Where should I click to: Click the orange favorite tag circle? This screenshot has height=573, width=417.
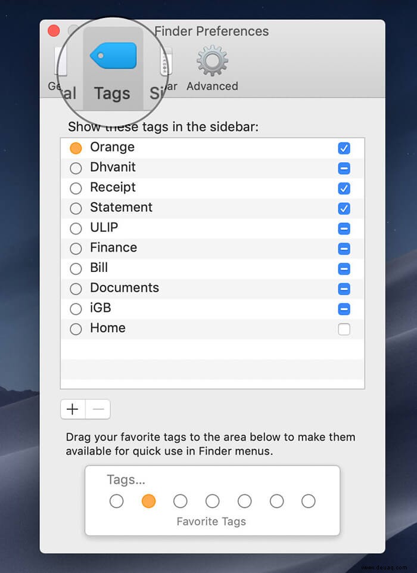[x=148, y=501]
